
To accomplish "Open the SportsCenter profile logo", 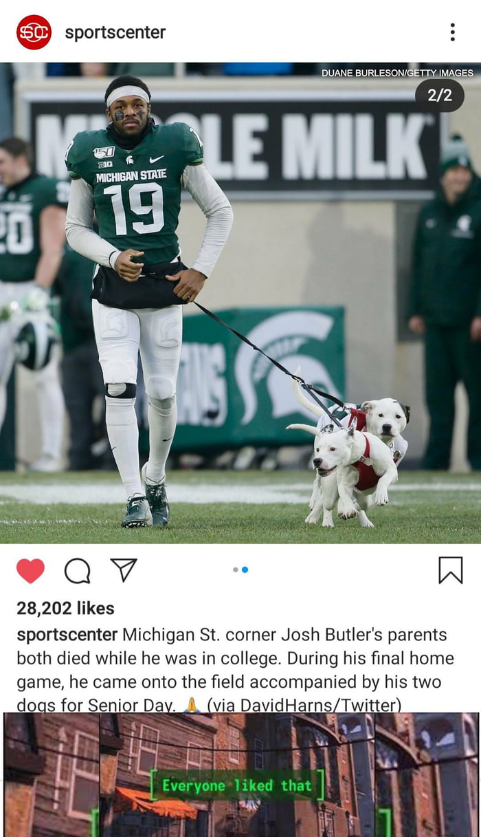I will [x=34, y=32].
